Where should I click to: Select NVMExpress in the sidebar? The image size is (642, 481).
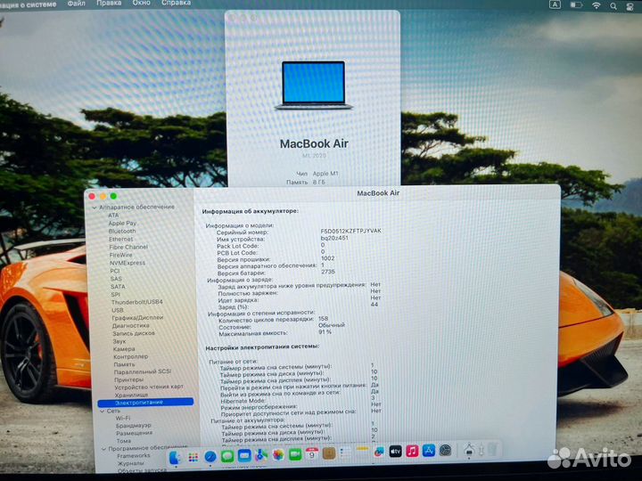click(x=128, y=263)
